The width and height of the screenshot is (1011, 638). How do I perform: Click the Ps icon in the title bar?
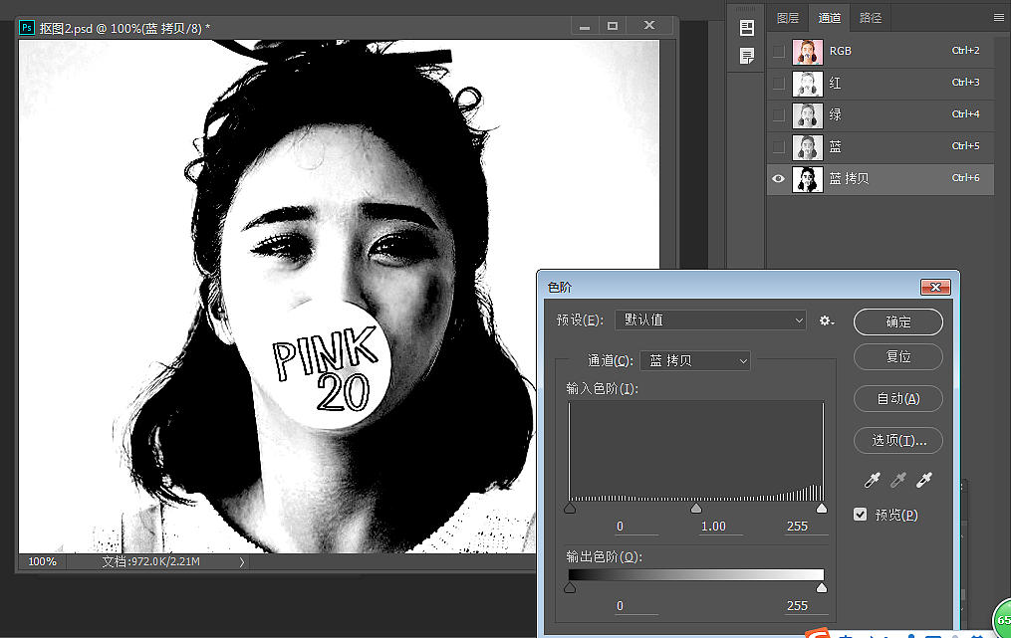pos(26,27)
